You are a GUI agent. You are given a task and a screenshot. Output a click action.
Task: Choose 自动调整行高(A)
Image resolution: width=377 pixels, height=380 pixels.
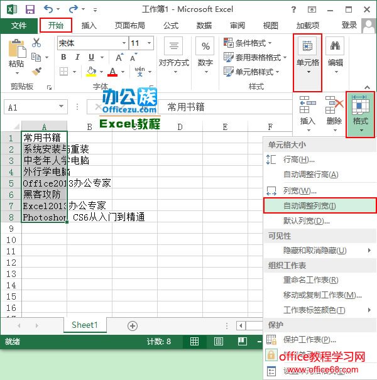[320, 175]
